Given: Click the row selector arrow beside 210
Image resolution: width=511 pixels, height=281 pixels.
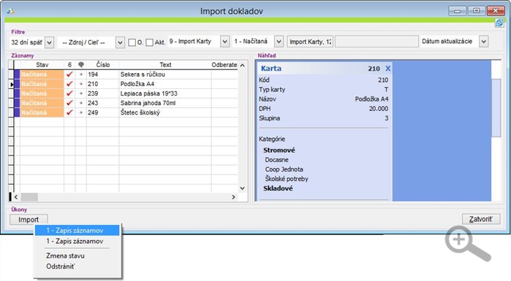Looking at the screenshot, I should [x=12, y=84].
